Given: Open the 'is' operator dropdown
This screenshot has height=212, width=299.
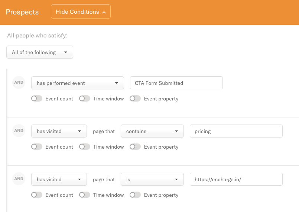Looking at the screenshot, I should coord(152,179).
